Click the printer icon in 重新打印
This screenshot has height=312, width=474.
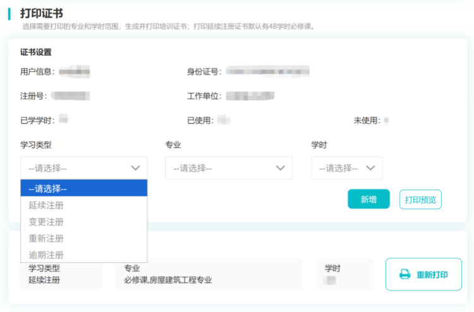coord(404,275)
